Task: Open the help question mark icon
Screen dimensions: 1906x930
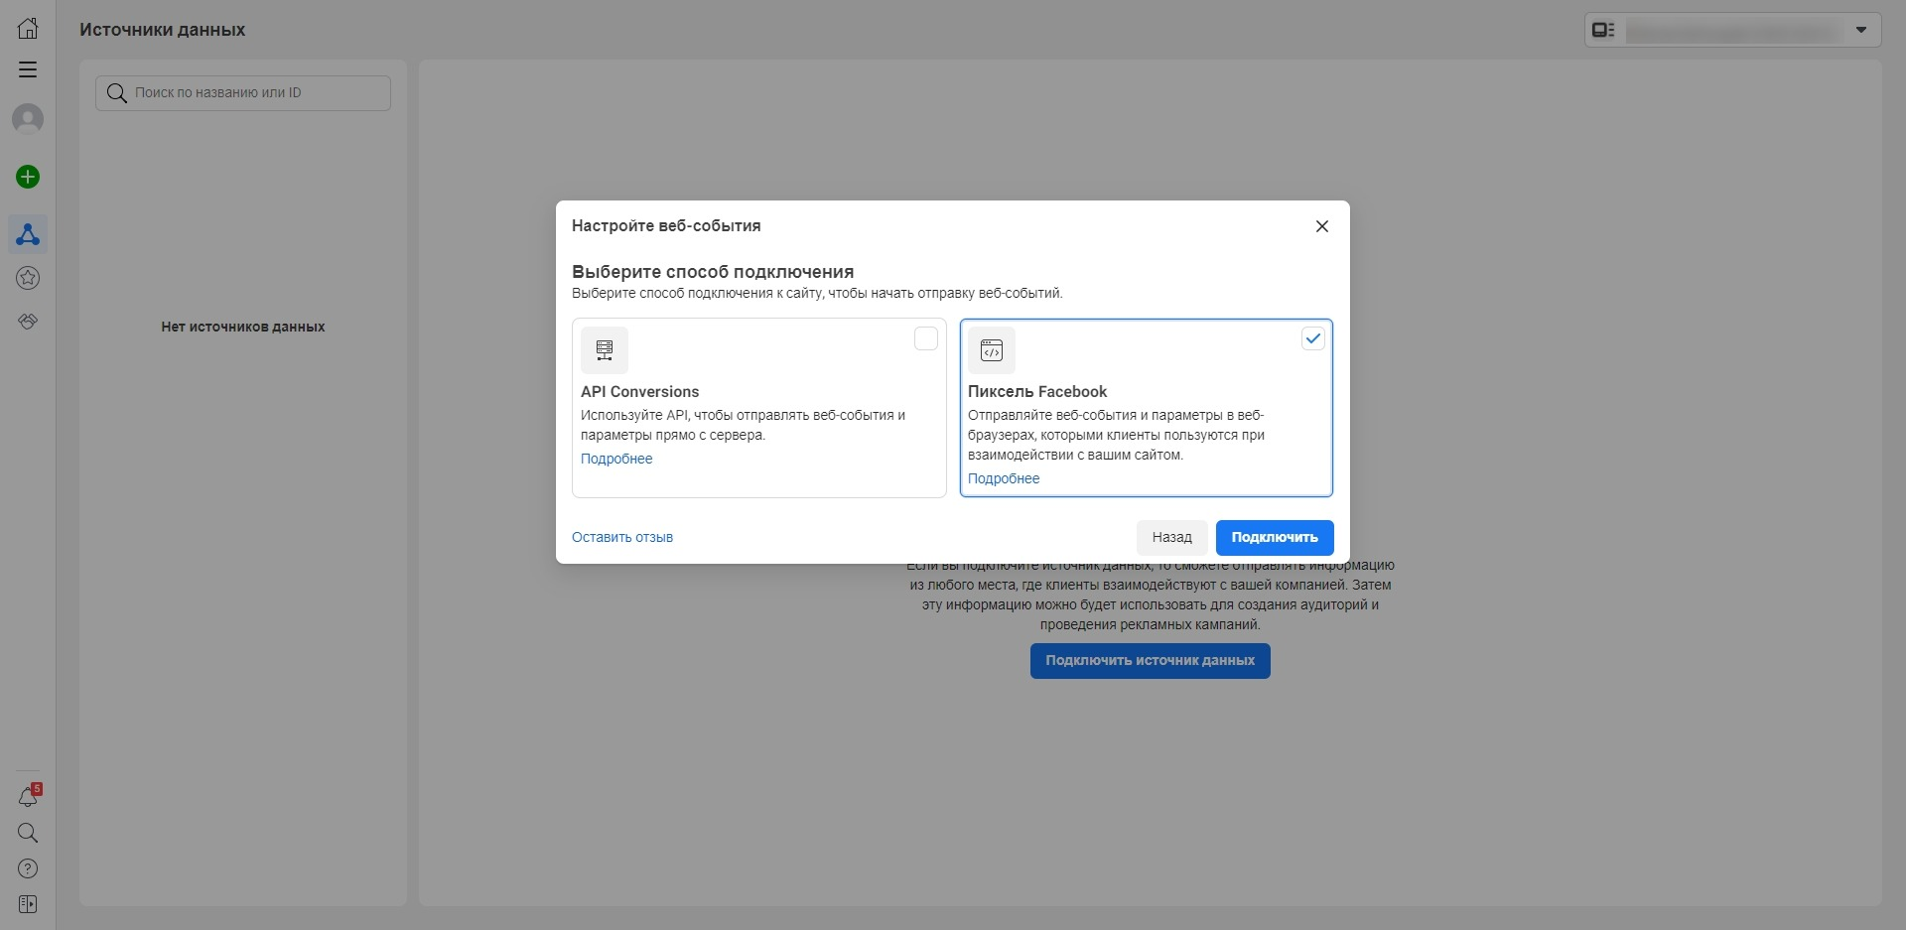Action: (x=28, y=868)
